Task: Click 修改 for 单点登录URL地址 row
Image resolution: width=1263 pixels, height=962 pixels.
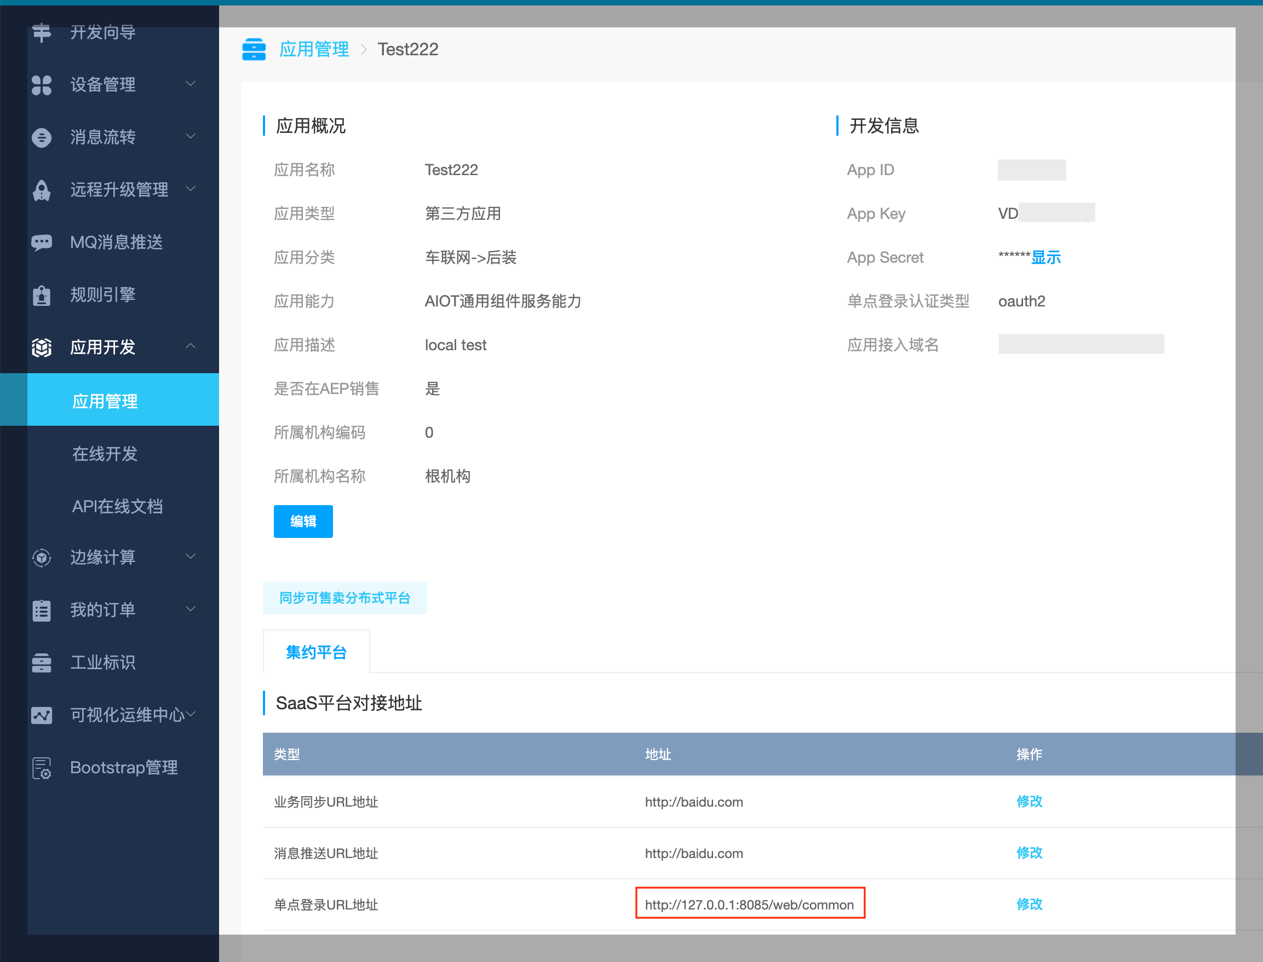Action: point(1029,904)
